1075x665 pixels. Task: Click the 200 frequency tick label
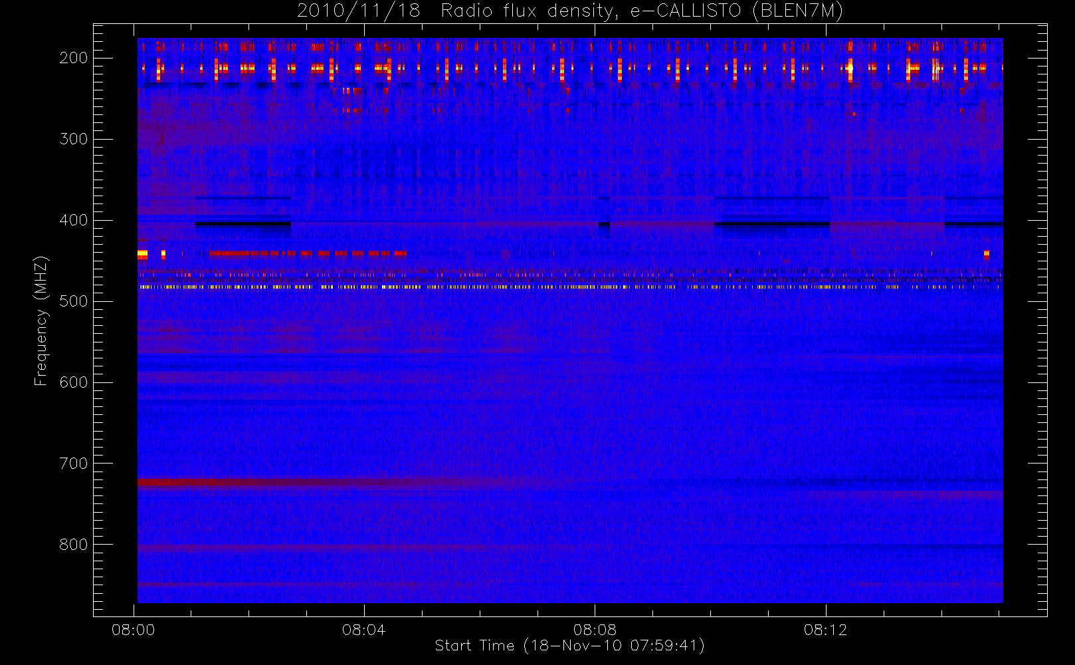pyautogui.click(x=74, y=58)
